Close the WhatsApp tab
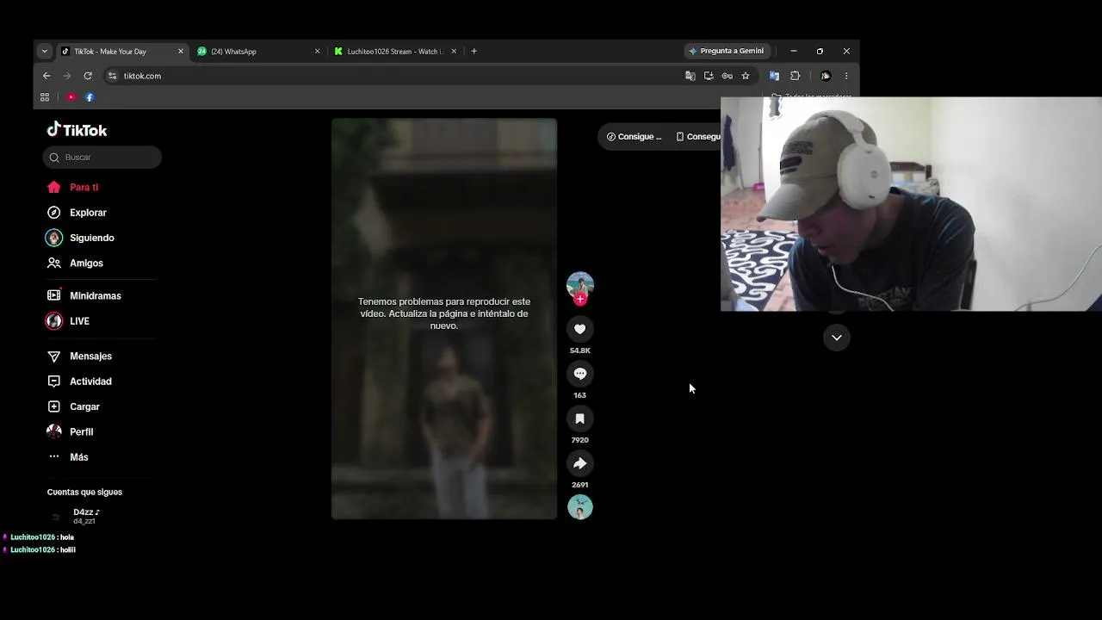 coord(317,52)
